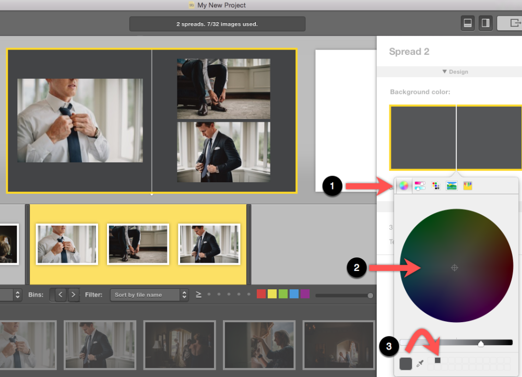
Task: Filter by green color label
Action: [x=283, y=294]
